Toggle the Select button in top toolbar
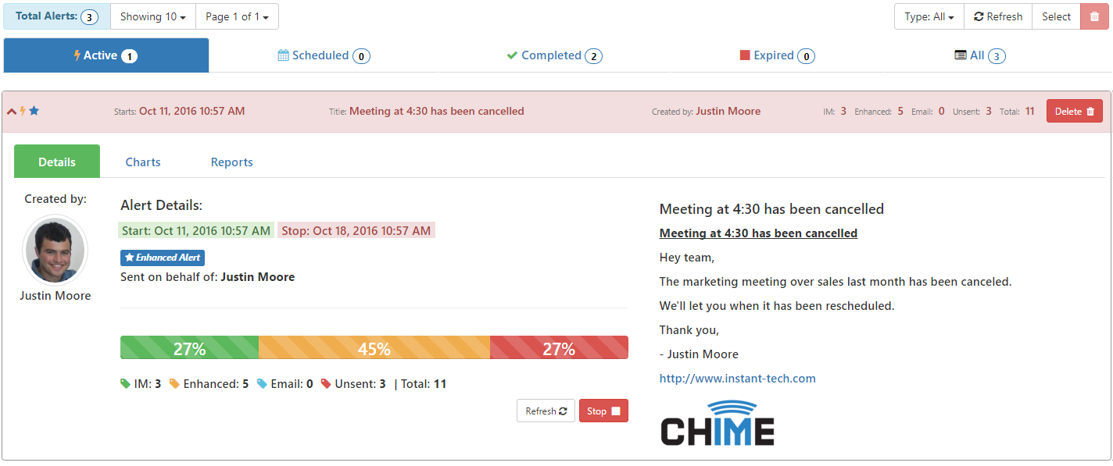 (1057, 16)
